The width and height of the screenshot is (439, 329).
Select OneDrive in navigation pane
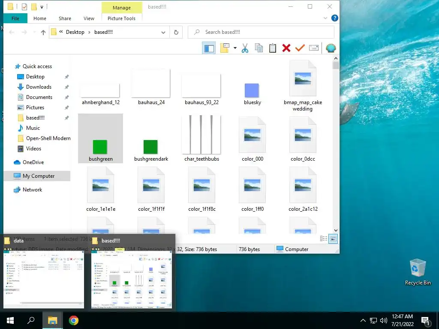33,162
